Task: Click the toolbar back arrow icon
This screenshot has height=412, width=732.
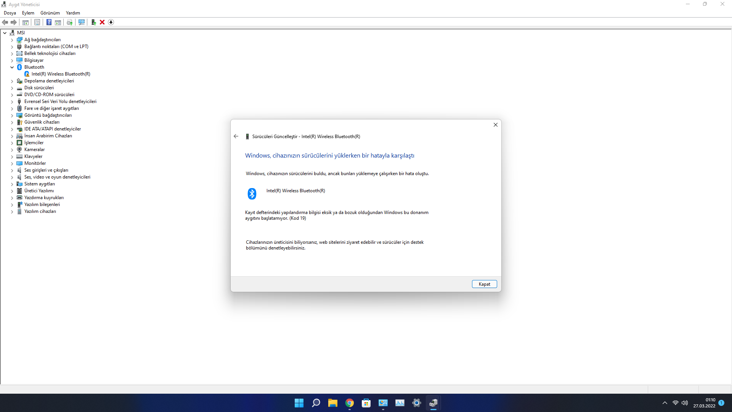Action: click(x=5, y=22)
